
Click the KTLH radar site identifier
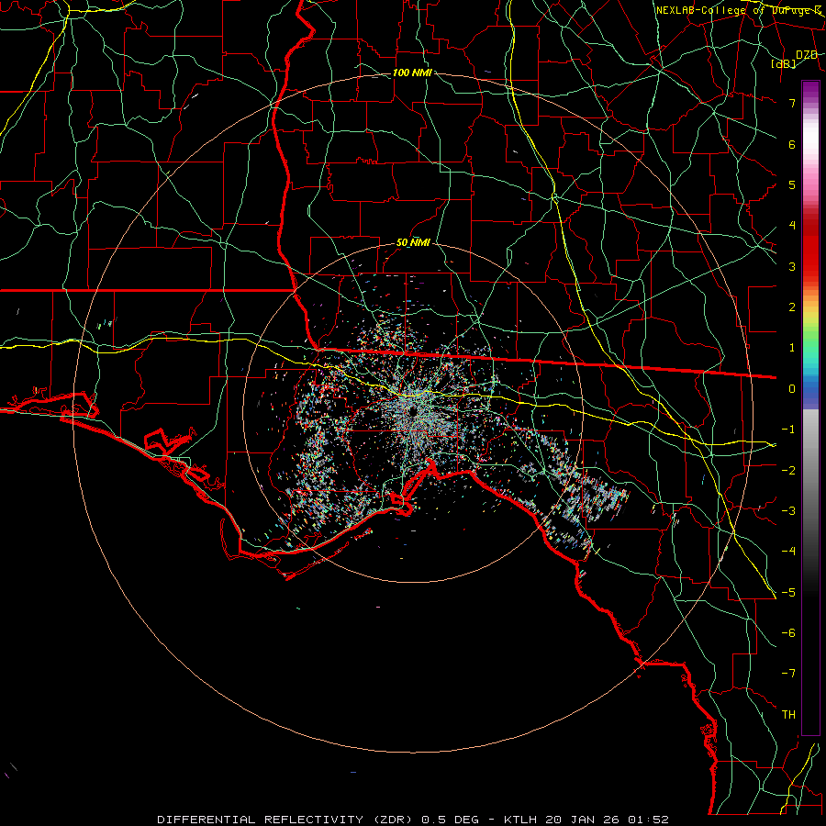click(520, 820)
